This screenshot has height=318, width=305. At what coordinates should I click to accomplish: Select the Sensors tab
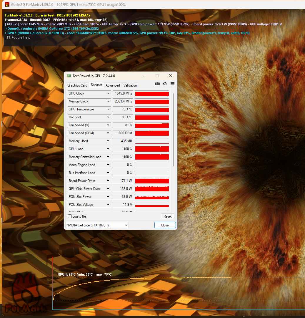(96, 85)
